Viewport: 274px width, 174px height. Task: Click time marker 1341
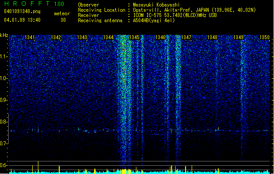[x=30, y=37]
